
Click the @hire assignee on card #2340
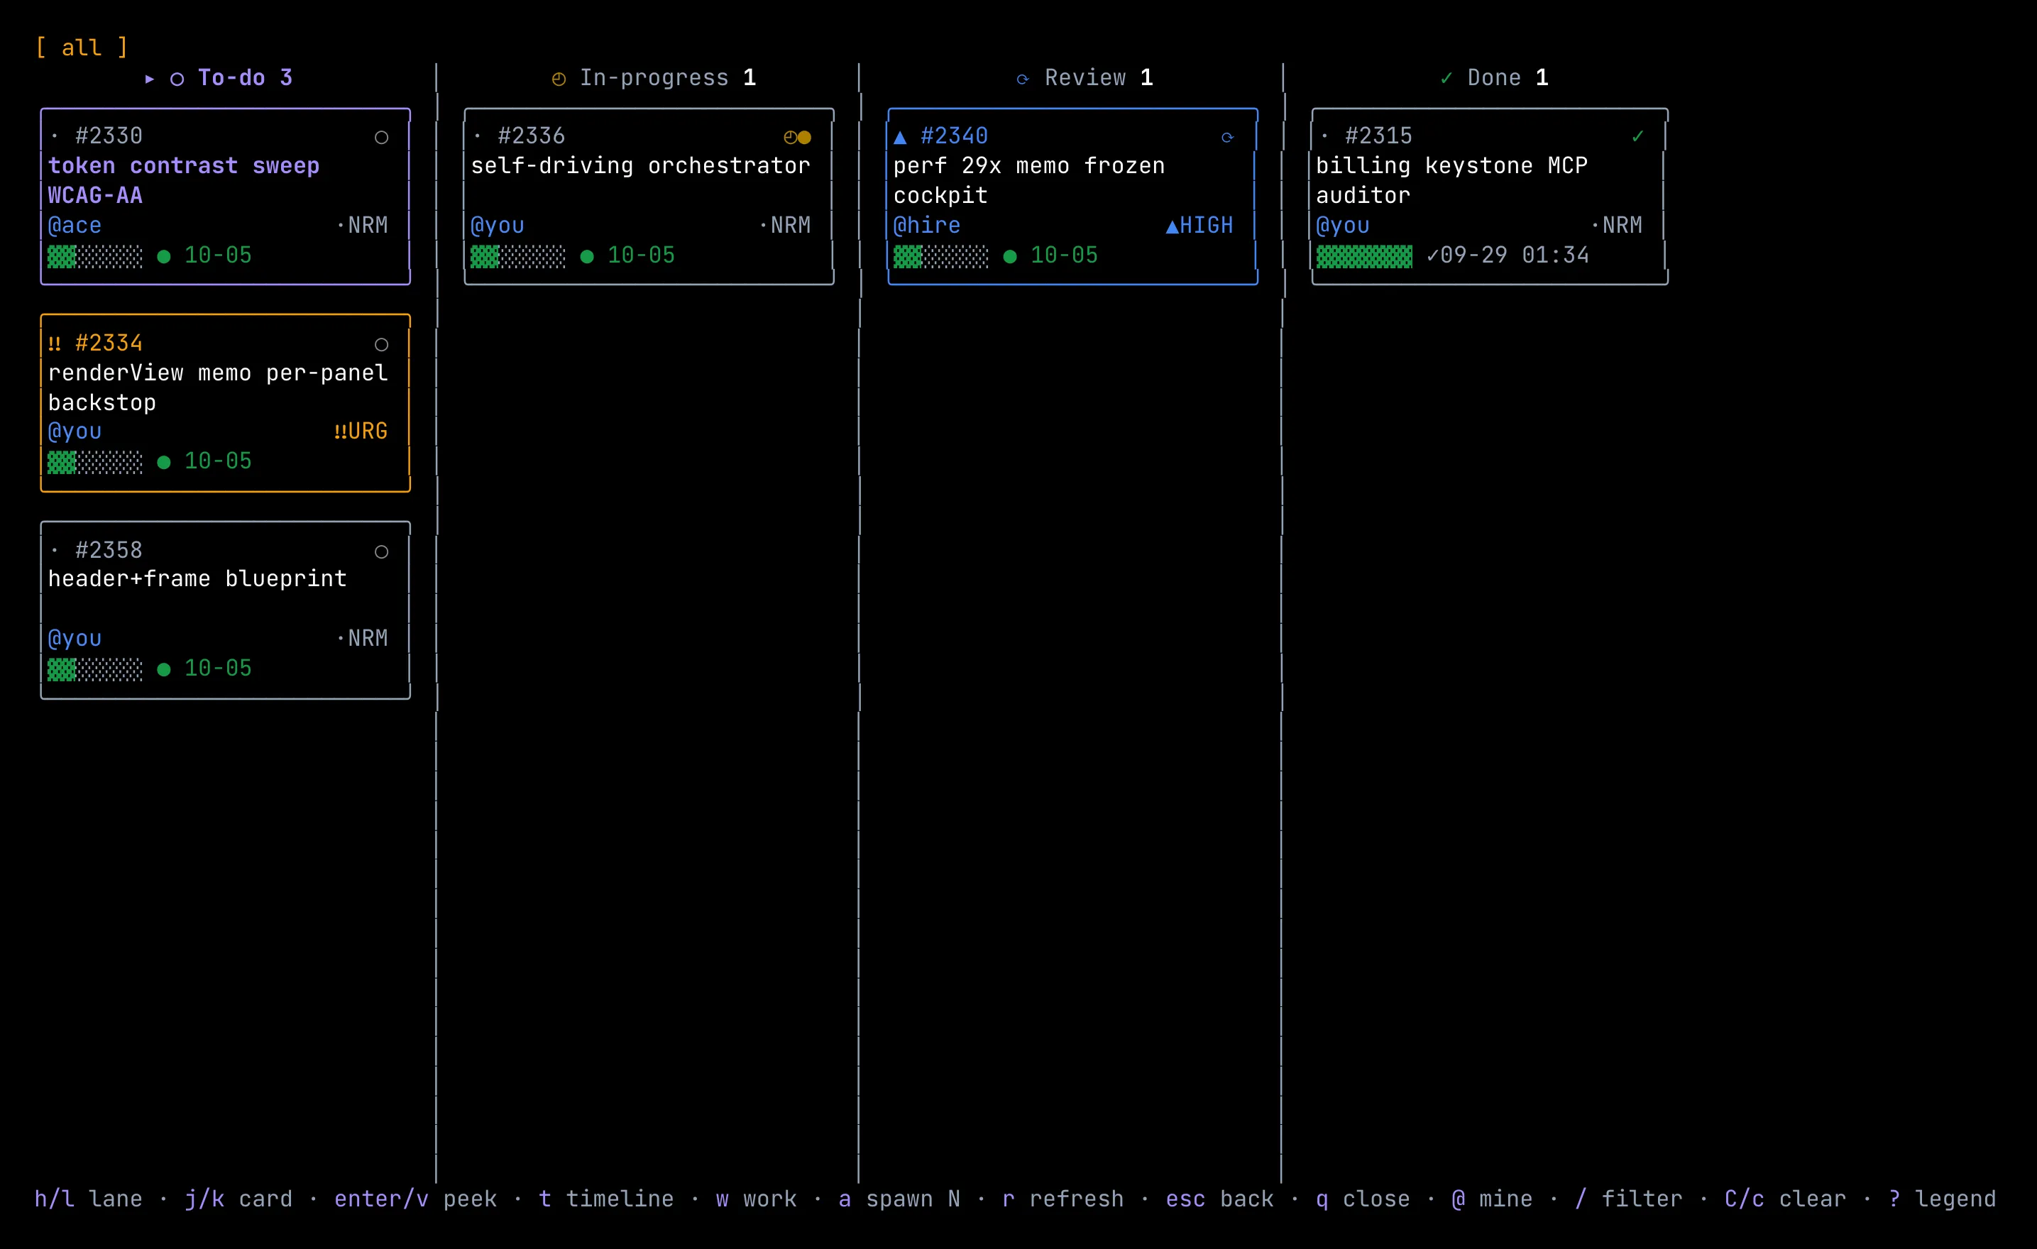tap(927, 225)
